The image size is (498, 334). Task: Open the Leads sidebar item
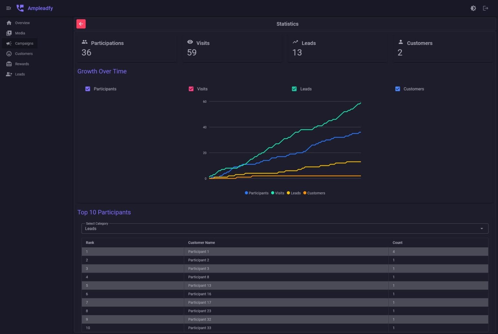(20, 74)
